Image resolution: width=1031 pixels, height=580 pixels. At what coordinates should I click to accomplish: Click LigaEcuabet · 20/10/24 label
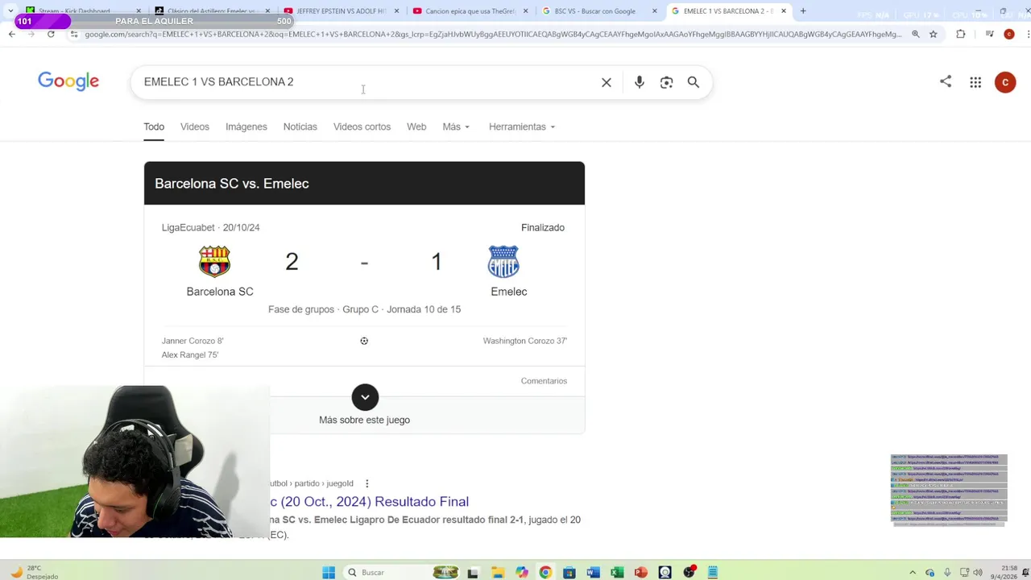[x=210, y=227]
